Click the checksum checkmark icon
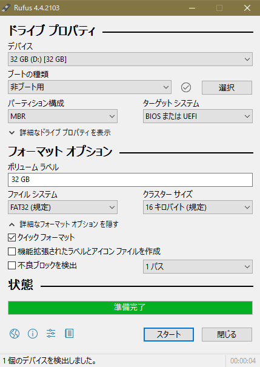The image size is (260, 367). (186, 87)
